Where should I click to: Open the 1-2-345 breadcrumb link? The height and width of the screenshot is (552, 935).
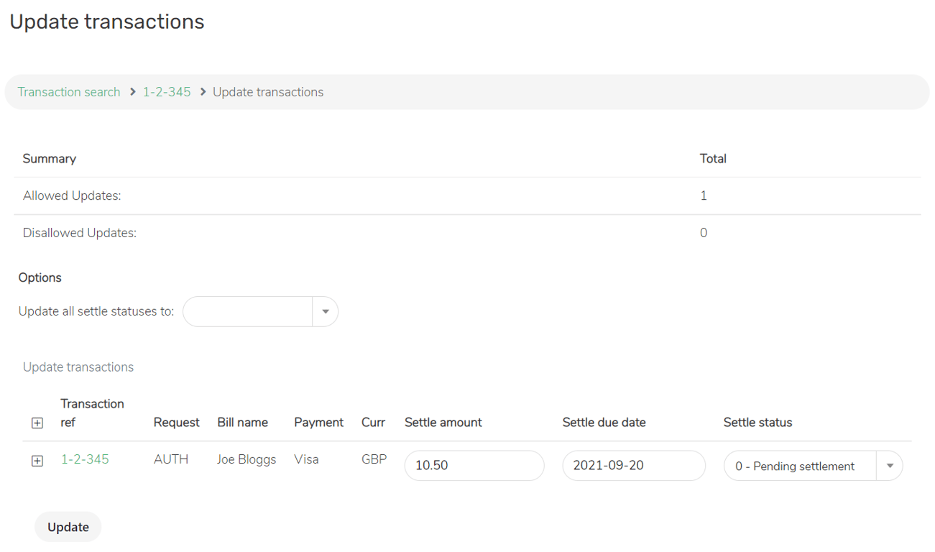pyautogui.click(x=167, y=92)
